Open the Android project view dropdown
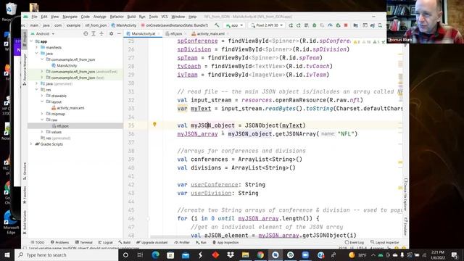This screenshot has height=261, width=464. (43, 34)
